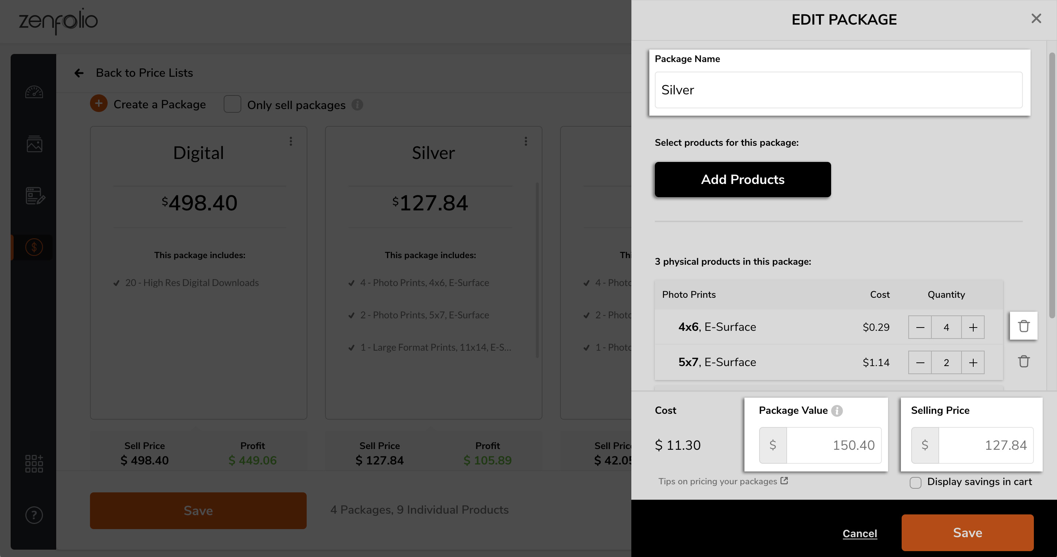This screenshot has width=1057, height=557.
Task: Select the dollar sign pricing sidebar icon
Action: pos(34,247)
